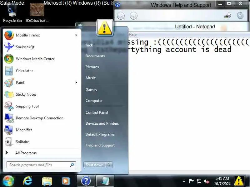Open Default Programs

tap(100, 134)
